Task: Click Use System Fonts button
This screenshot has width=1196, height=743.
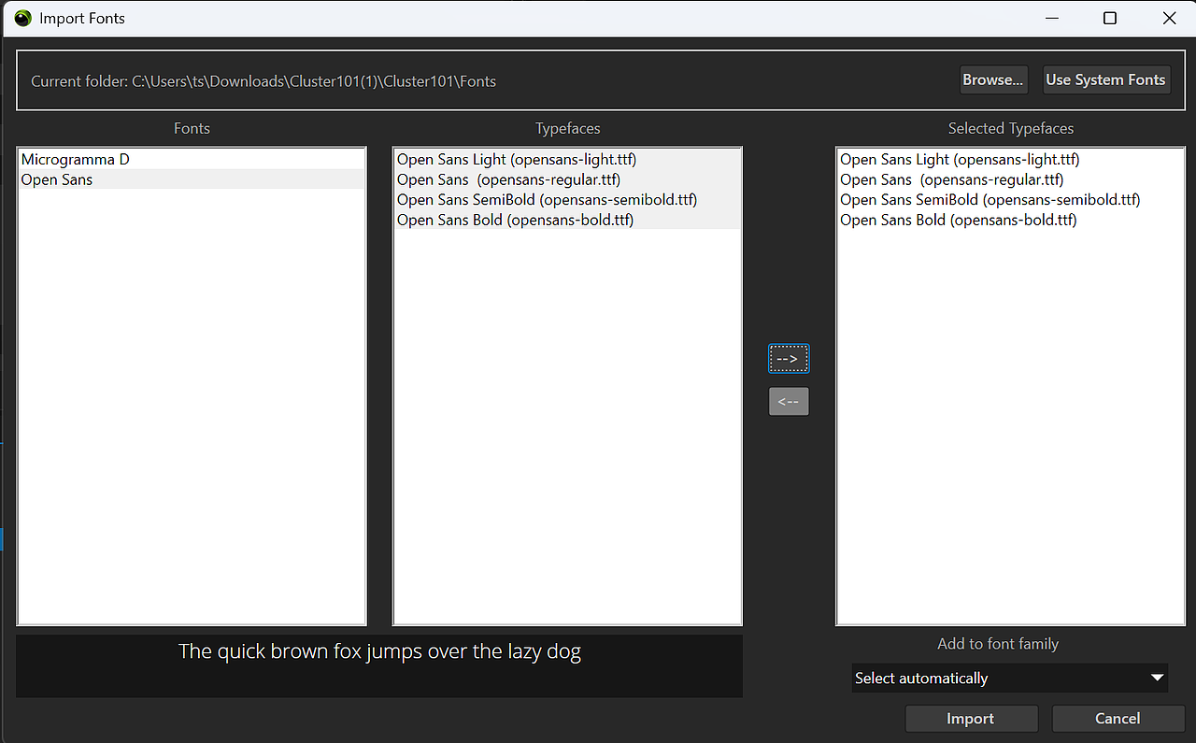Action: coord(1105,79)
